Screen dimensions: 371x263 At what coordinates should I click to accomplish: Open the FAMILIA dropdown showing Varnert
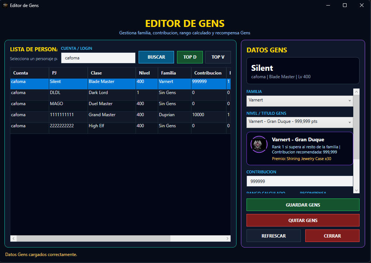click(x=300, y=101)
